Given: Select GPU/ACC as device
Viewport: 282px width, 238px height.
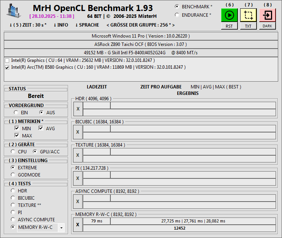Looking at the screenshot, I should (x=35, y=151).
